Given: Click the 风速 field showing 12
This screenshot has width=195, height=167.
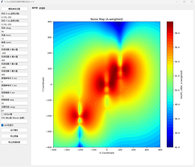Looking at the screenshot, I should click(x=14, y=39).
